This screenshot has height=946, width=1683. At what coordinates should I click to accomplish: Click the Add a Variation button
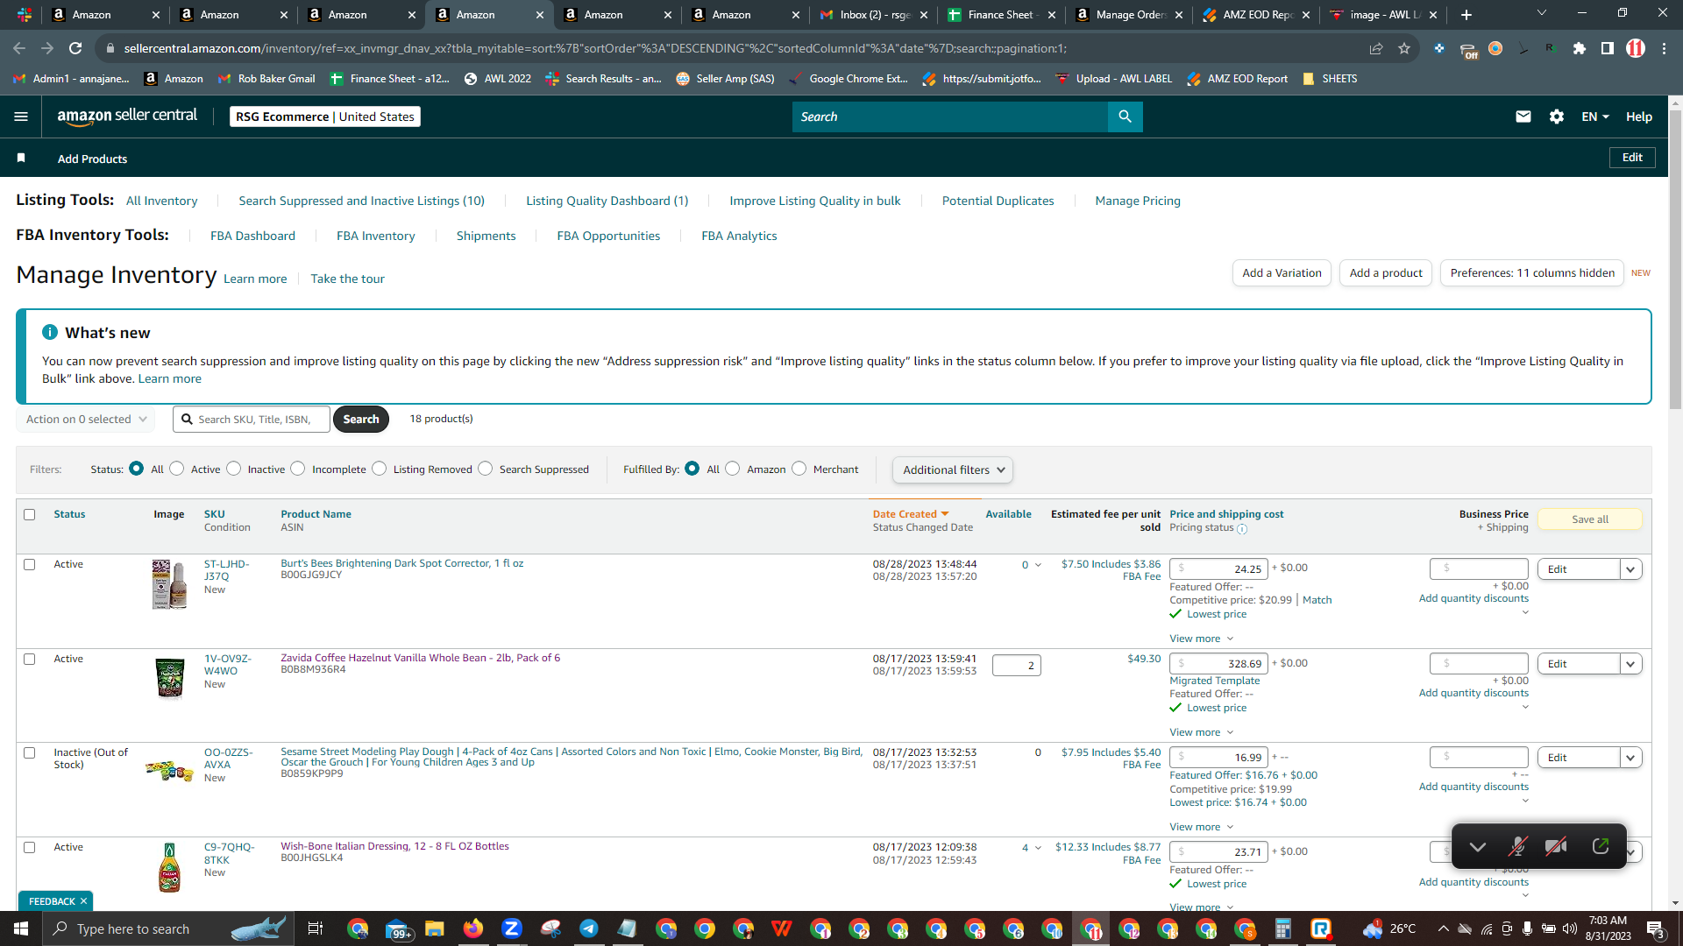(x=1282, y=273)
